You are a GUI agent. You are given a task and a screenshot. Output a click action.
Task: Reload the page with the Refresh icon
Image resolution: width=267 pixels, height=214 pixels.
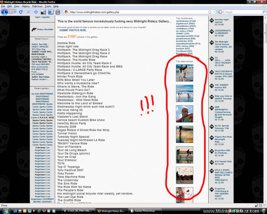pos(21,12)
